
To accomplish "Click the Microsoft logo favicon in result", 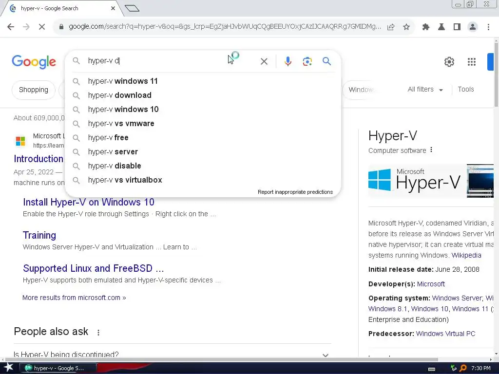I will [20, 141].
